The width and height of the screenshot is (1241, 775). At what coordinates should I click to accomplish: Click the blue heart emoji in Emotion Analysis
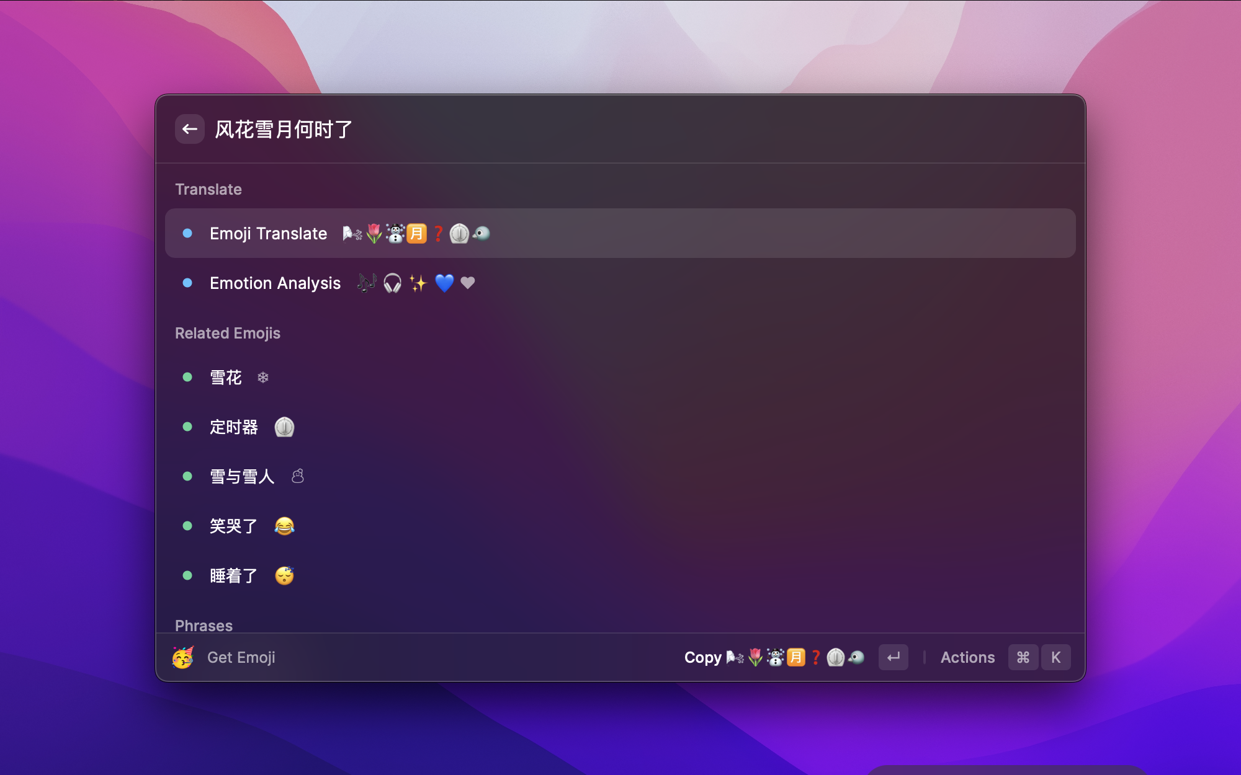(444, 283)
